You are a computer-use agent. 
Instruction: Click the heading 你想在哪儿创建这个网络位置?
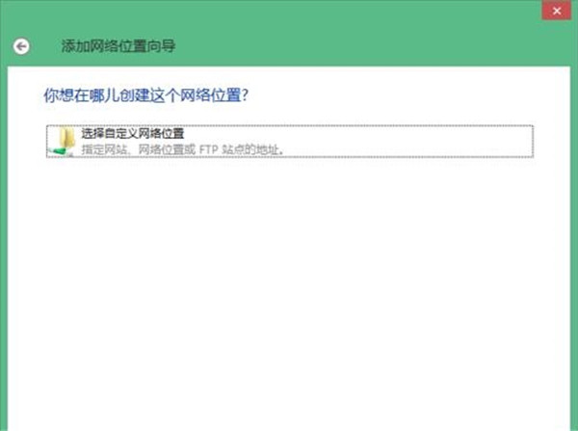click(x=153, y=95)
